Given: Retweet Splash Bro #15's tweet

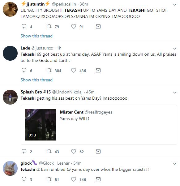Looking at the screenshot, I should pos(49,151).
